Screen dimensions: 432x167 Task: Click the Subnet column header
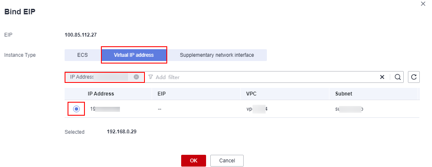tap(344, 94)
